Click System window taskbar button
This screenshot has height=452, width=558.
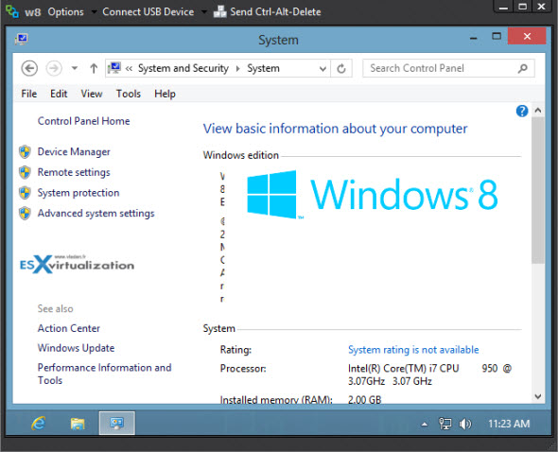pyautogui.click(x=117, y=423)
